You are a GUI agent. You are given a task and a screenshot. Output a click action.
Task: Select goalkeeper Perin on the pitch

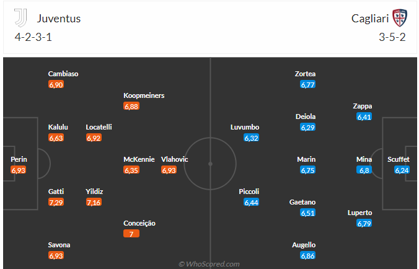[19, 159]
